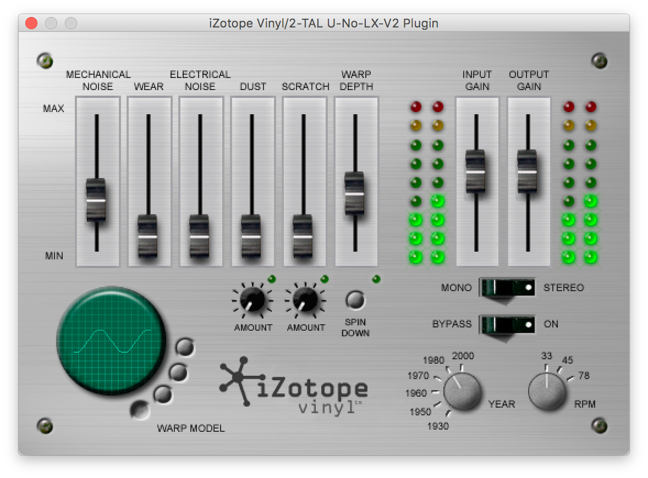Screen dimensions: 648x478
Task: Click the WARP MODEL label
Action: coord(190,429)
